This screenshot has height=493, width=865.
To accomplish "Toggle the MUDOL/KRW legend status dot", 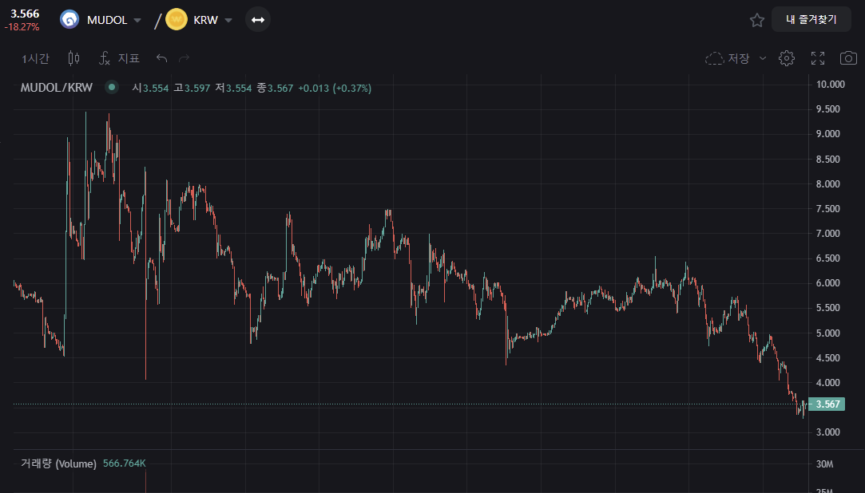I will 112,88.
